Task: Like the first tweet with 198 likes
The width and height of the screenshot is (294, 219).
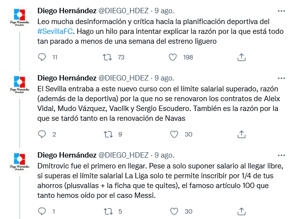Action: tap(173, 57)
